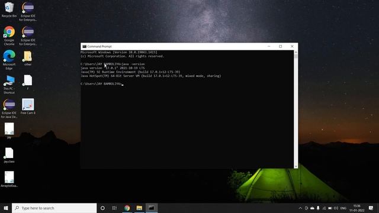Close the Command Prompt window
The image size is (379, 213).
292,46
